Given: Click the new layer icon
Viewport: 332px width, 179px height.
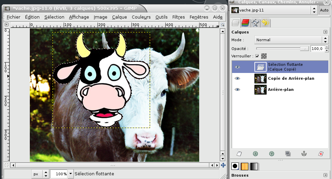Looking at the screenshot, I should 239,154.
